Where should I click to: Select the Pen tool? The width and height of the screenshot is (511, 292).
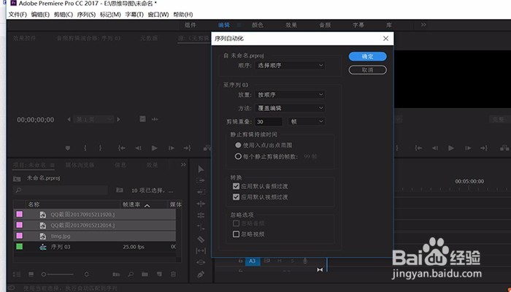(x=201, y=274)
